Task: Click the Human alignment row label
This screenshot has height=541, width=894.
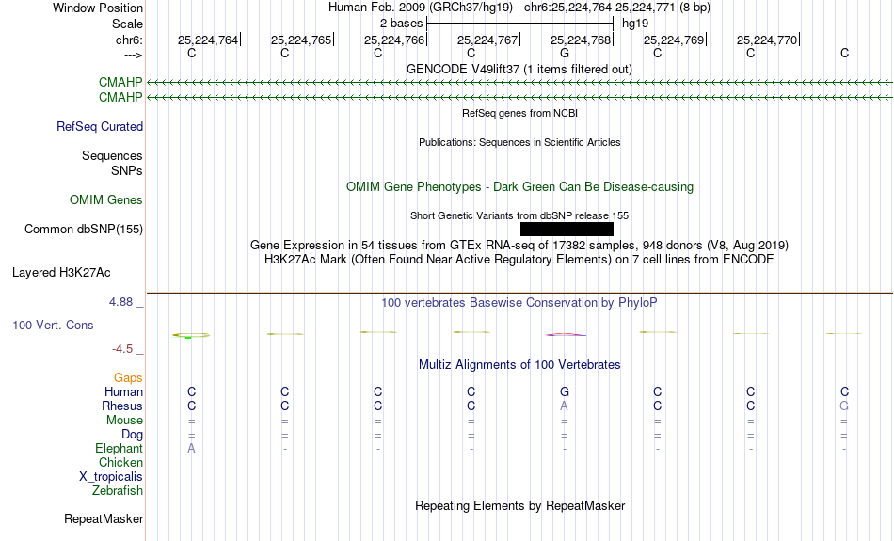Action: pyautogui.click(x=123, y=392)
